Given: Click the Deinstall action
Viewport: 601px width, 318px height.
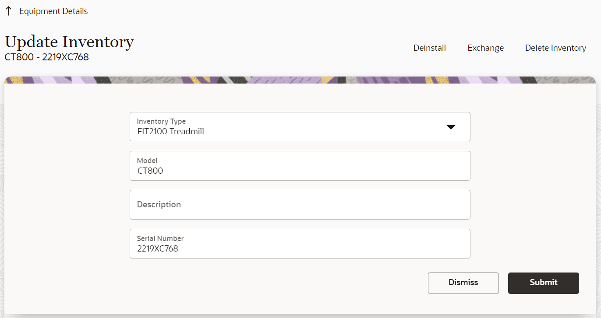Looking at the screenshot, I should [x=429, y=48].
